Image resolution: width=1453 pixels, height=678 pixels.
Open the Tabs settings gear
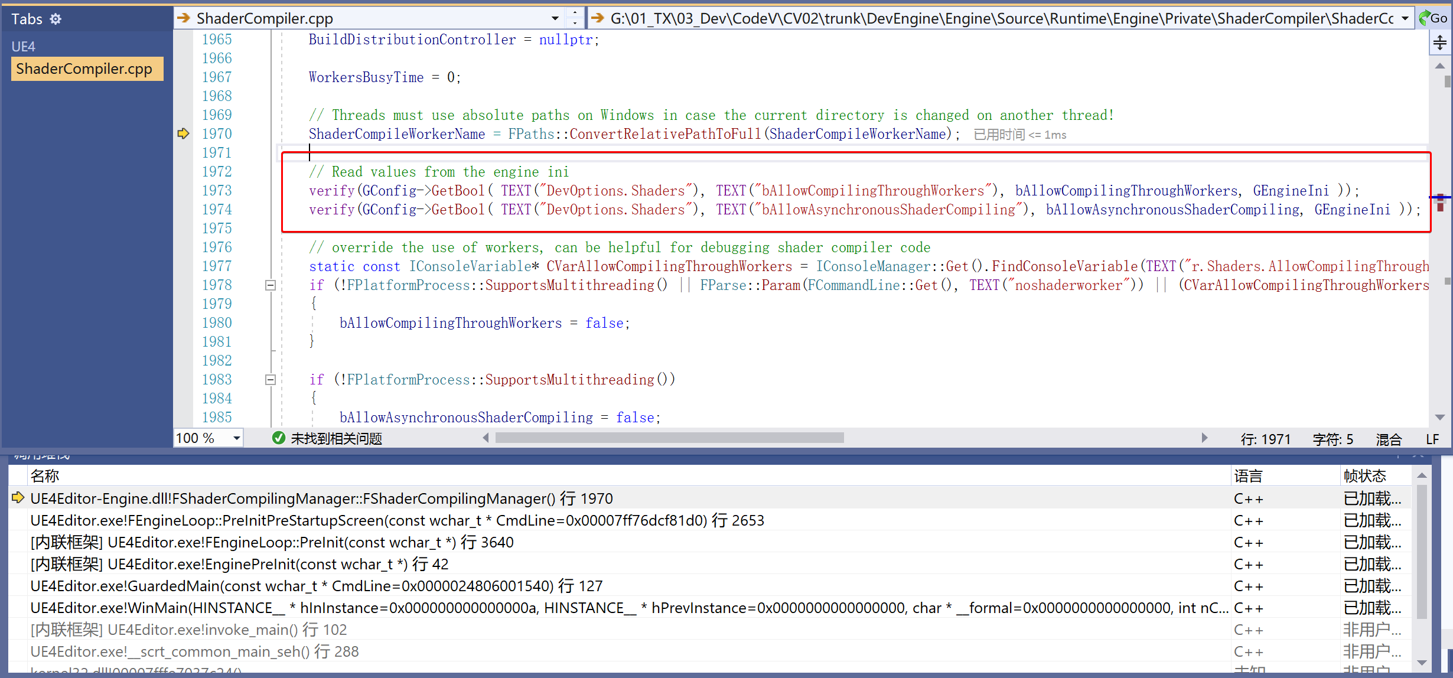pos(56,19)
